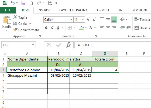Click the Taglia scissors icon
This screenshot has width=151, height=108.
click(15, 17)
